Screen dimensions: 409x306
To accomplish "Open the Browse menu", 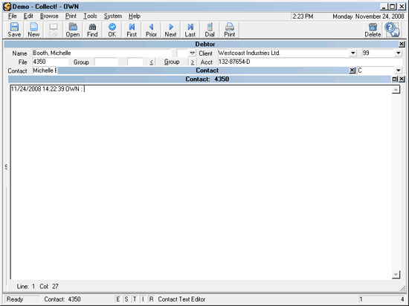I will [x=49, y=16].
